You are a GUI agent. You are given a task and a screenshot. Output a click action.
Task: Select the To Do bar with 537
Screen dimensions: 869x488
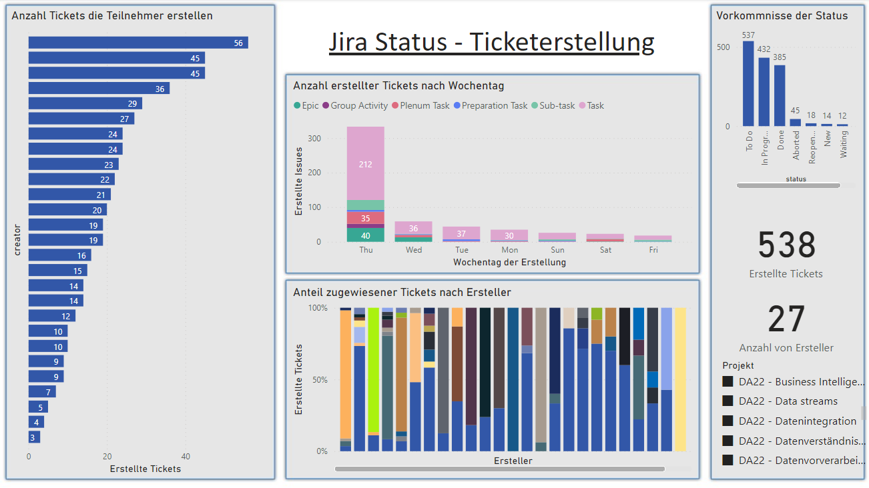coord(748,84)
